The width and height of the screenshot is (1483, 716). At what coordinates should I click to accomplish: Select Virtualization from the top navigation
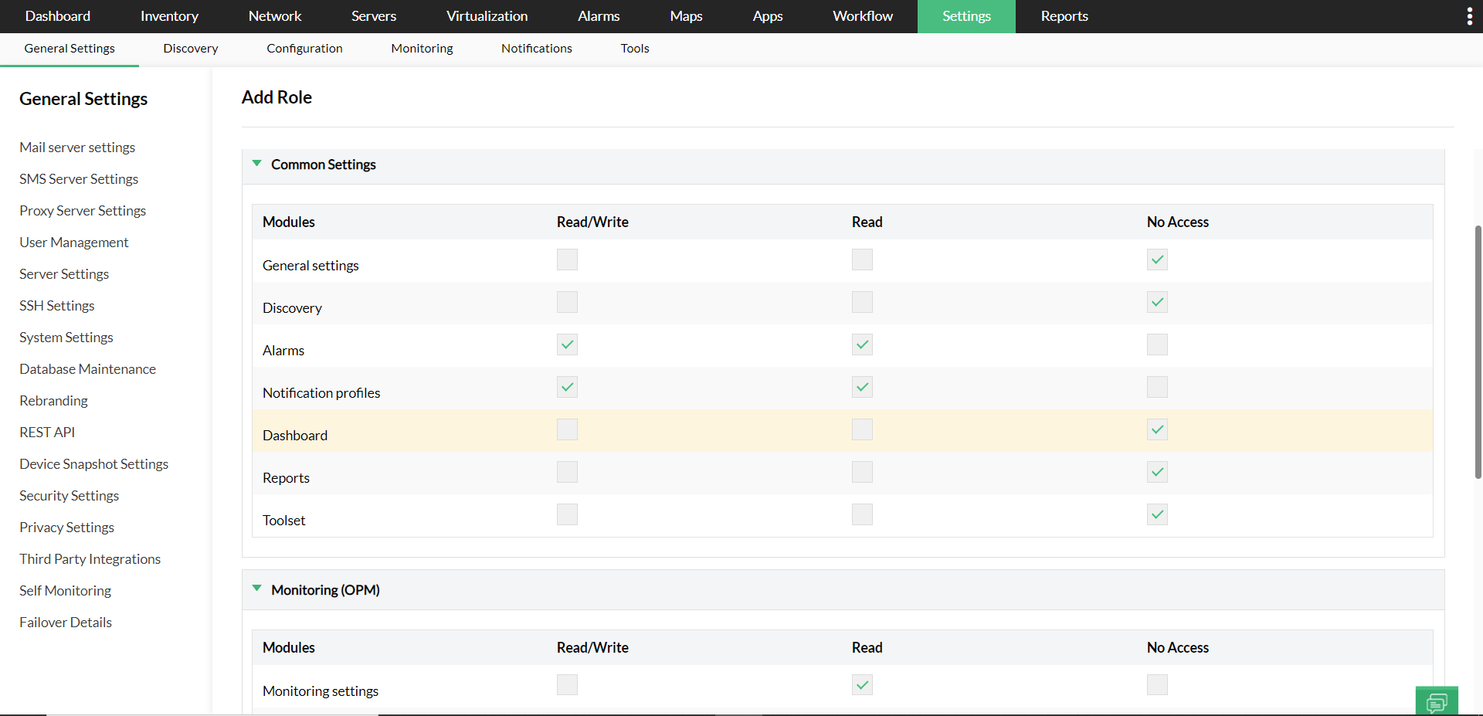(487, 15)
